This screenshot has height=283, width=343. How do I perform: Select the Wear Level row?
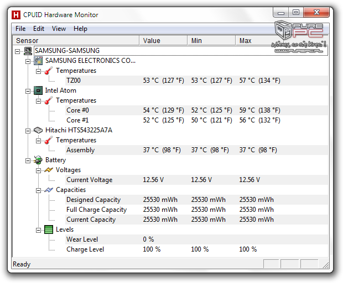197,239
